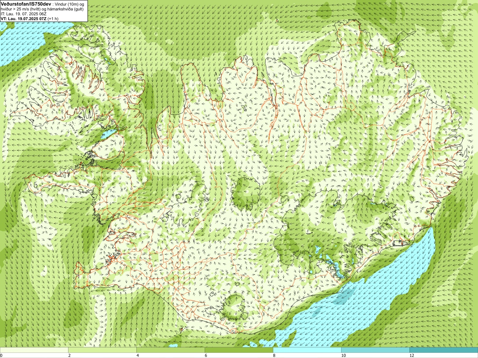Viewport: 478px width, 358px height.
Task: Select the light cyan 8–10 colorbar segment
Action: point(307,350)
